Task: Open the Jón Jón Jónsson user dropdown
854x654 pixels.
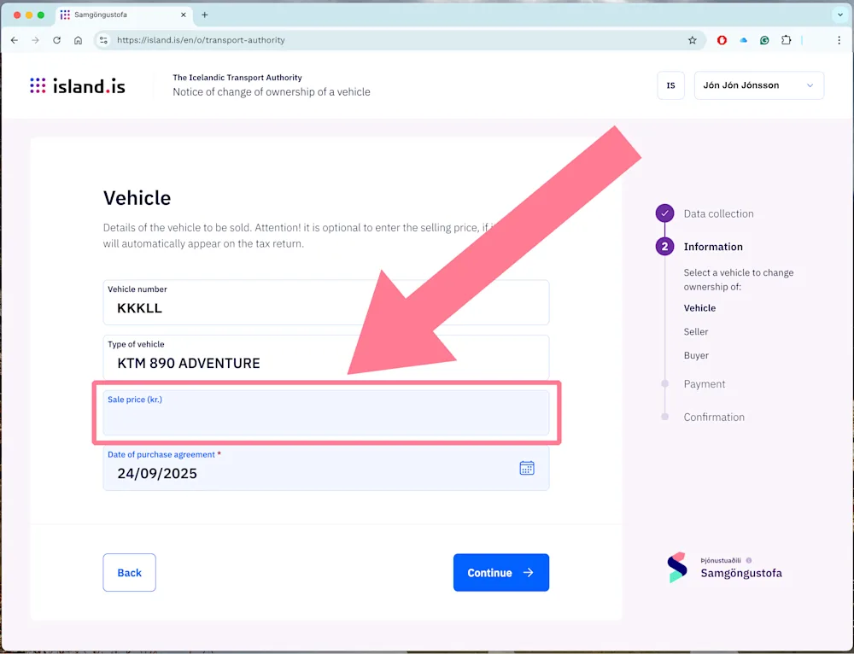Action: (758, 85)
